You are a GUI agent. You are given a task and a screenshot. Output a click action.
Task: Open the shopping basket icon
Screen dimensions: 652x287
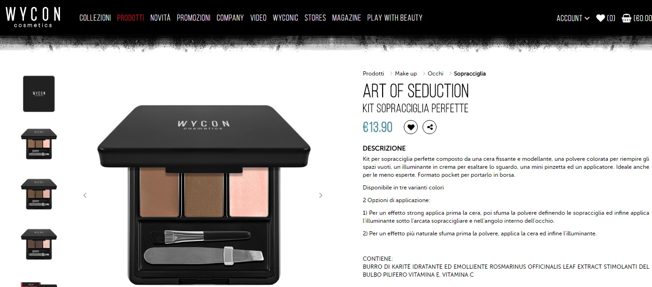[x=626, y=18]
